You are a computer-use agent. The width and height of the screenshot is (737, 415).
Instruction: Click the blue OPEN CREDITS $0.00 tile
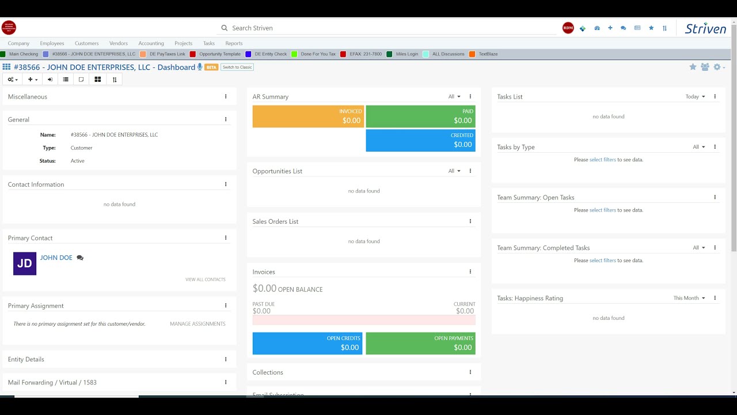307,344
